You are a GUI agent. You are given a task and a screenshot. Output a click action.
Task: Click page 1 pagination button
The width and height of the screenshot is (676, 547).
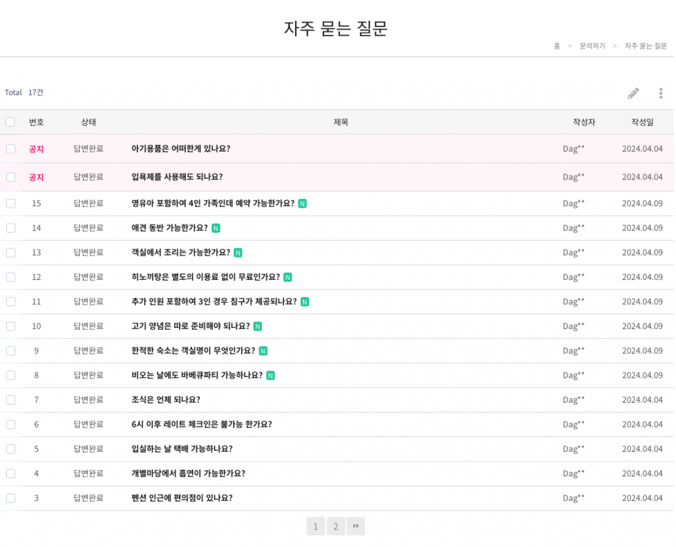click(315, 526)
